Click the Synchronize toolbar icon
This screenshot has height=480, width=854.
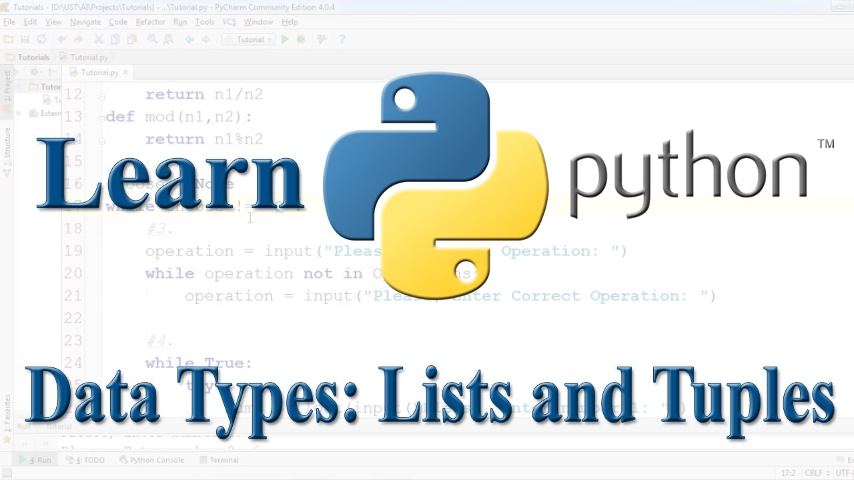point(41,39)
